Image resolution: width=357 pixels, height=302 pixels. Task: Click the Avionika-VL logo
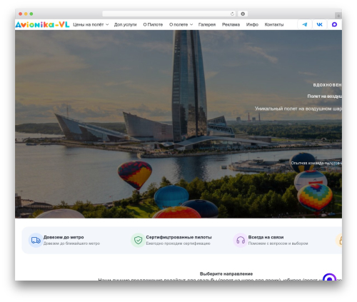[42, 24]
